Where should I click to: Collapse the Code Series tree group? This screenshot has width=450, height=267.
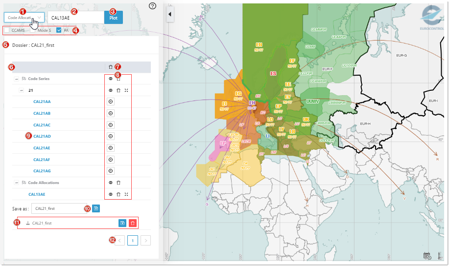click(17, 79)
